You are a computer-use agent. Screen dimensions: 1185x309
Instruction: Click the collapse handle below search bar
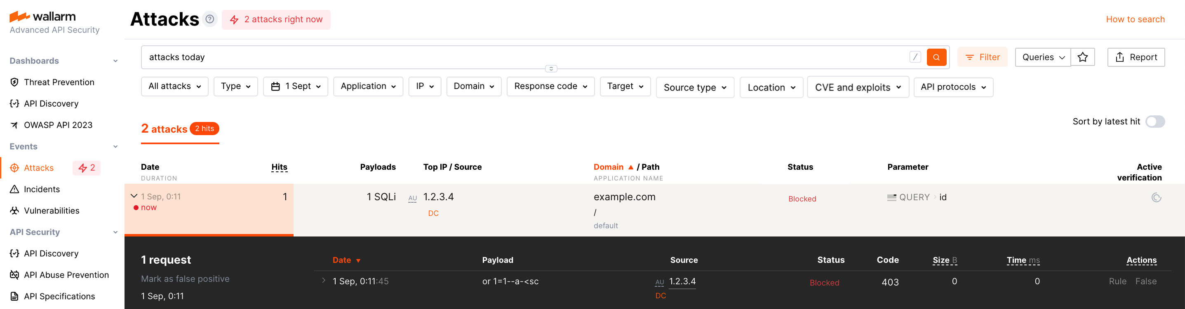click(551, 68)
